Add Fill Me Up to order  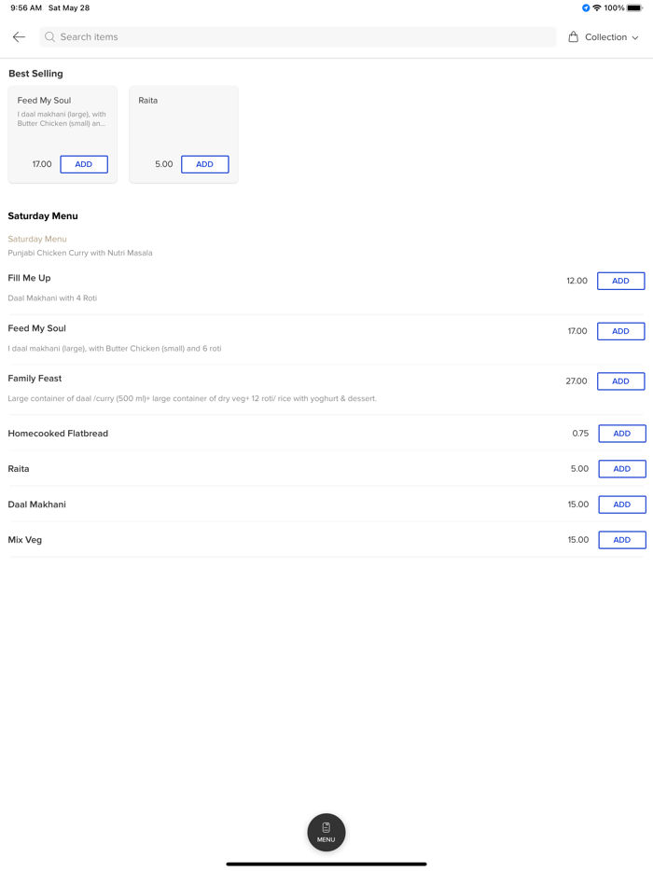[620, 281]
